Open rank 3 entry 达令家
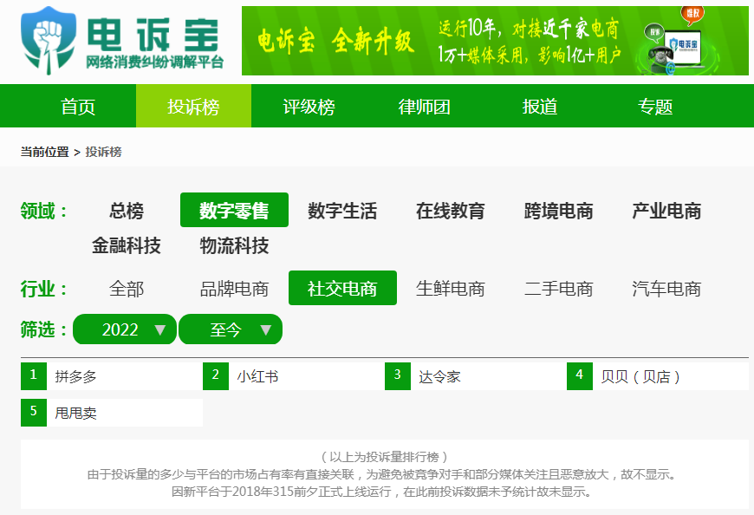The width and height of the screenshot is (754, 515). pyautogui.click(x=476, y=376)
